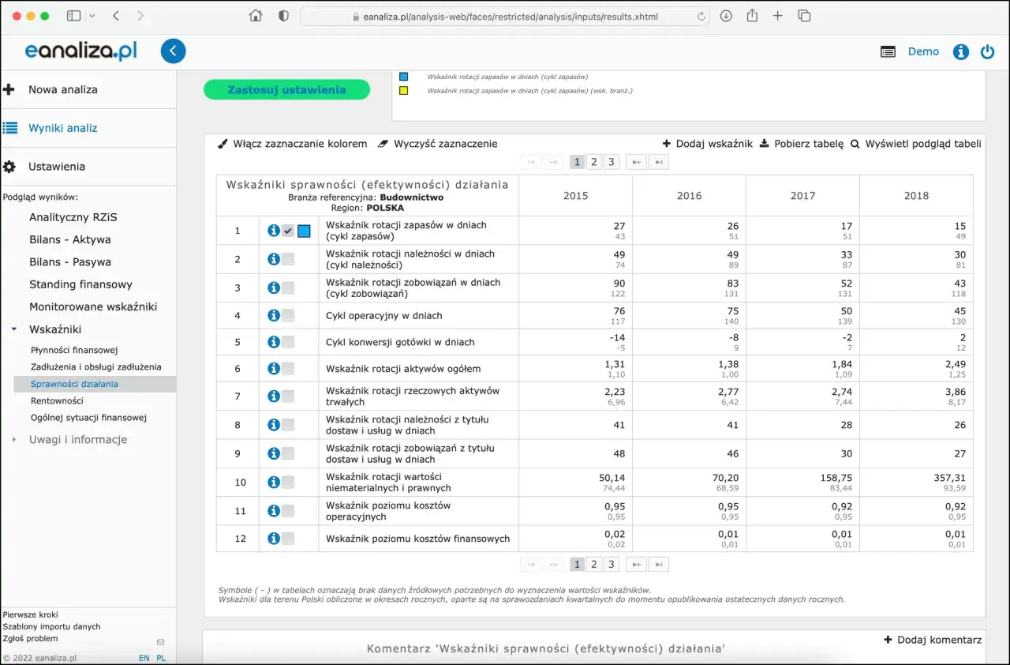Image resolution: width=1010 pixels, height=665 pixels.
Task: Click the blue collapse sidebar arrow button
Action: [174, 51]
